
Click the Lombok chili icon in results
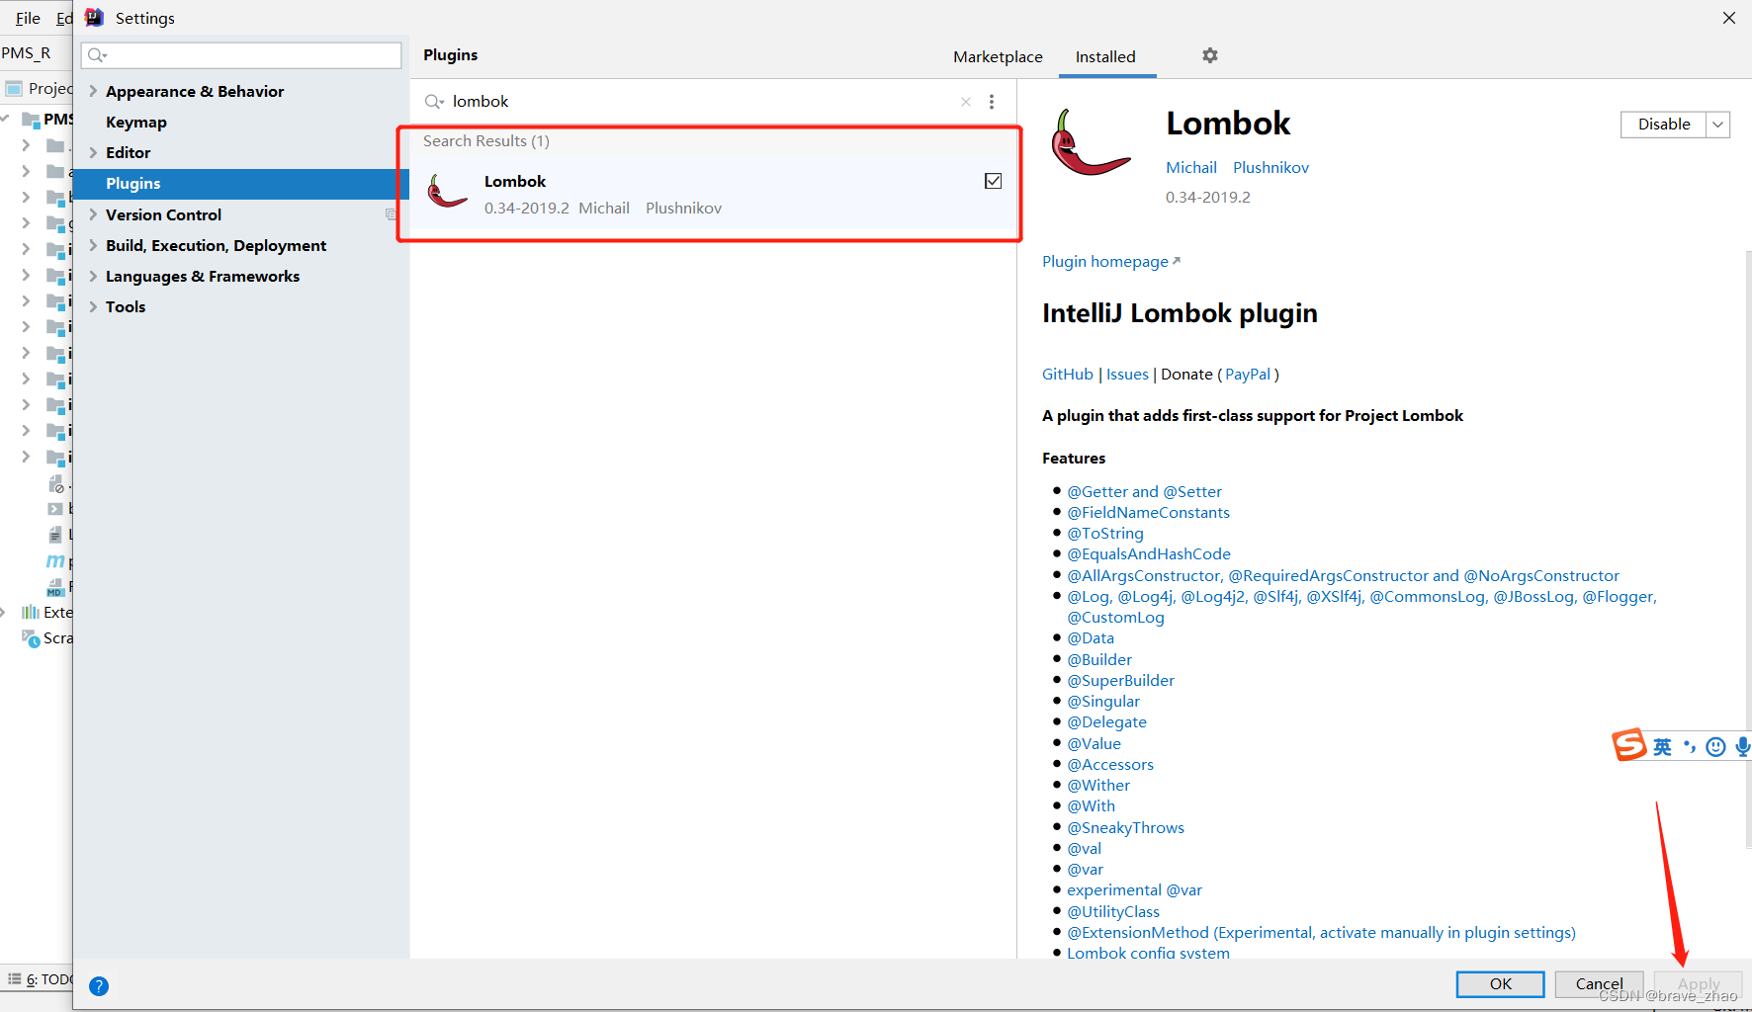(447, 192)
